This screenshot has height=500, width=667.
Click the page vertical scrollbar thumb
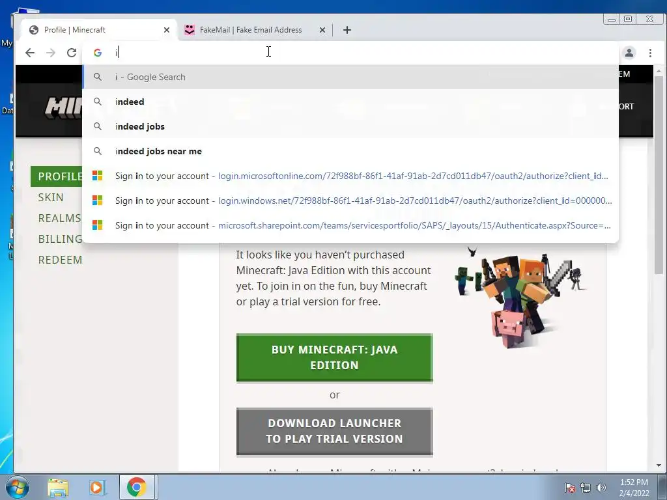click(x=659, y=174)
